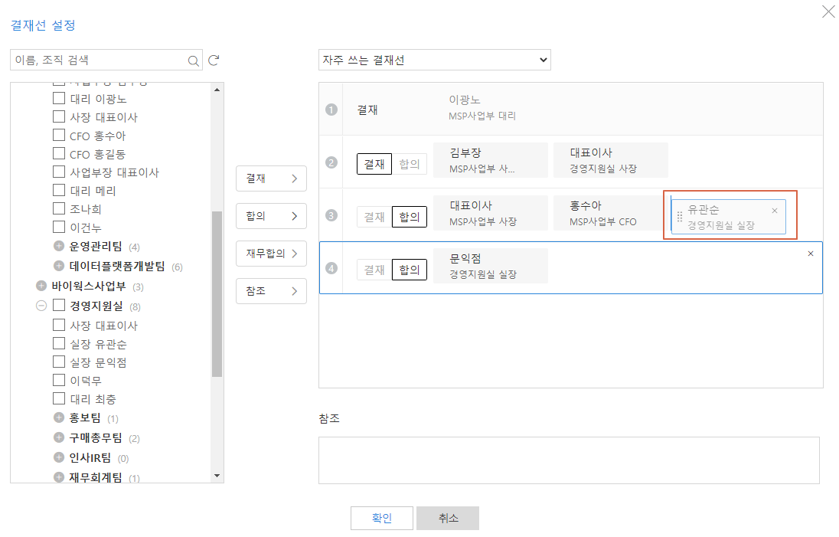Open the 자주 쓰는 결재선 dropdown
The image size is (839, 537).
pos(434,60)
